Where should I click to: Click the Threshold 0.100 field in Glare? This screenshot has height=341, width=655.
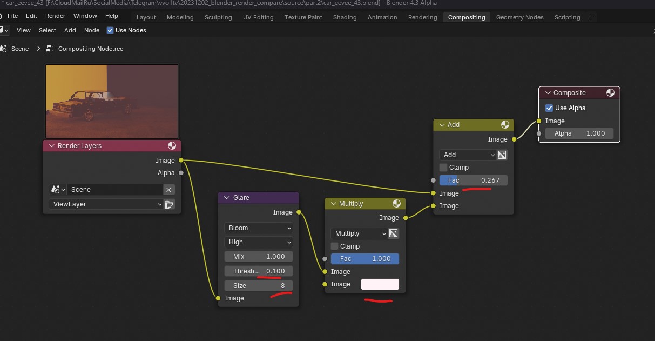259,271
